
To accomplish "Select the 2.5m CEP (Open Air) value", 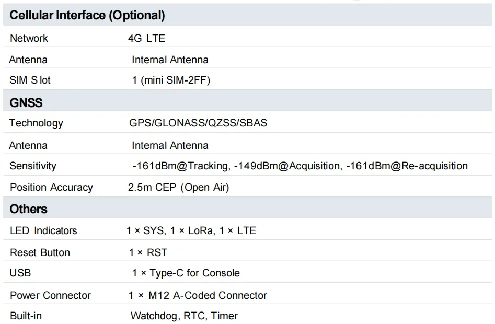I will 178,188.
